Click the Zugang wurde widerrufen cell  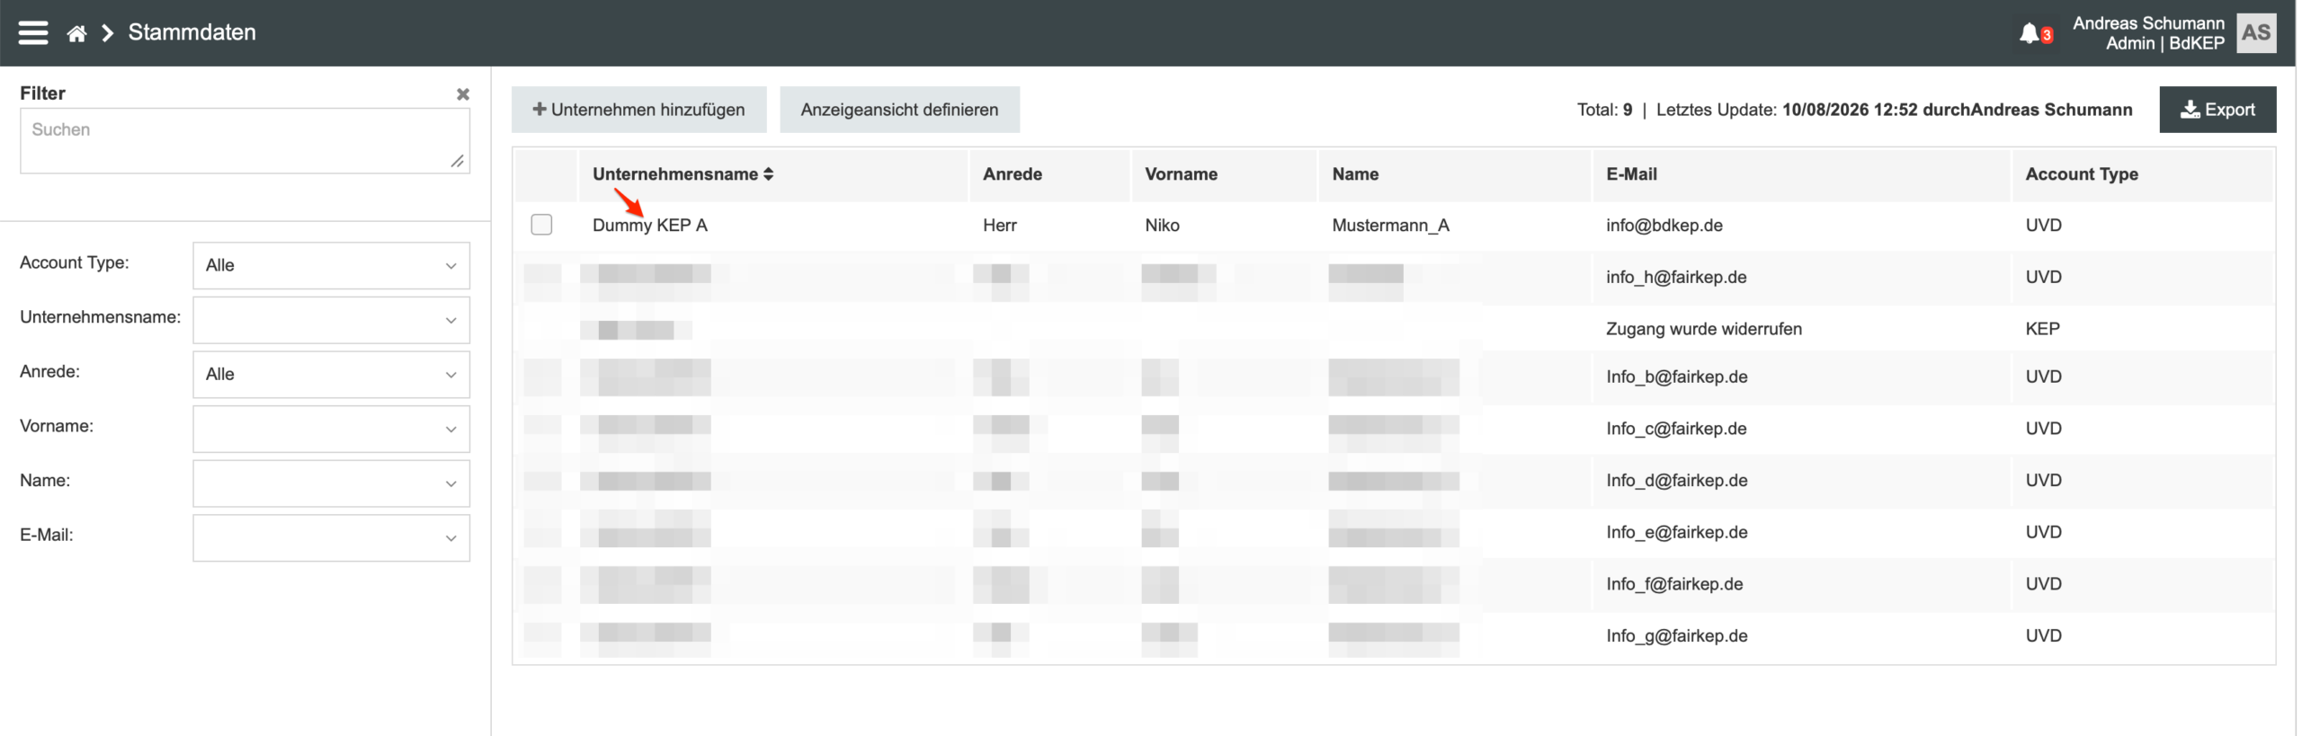click(1704, 329)
